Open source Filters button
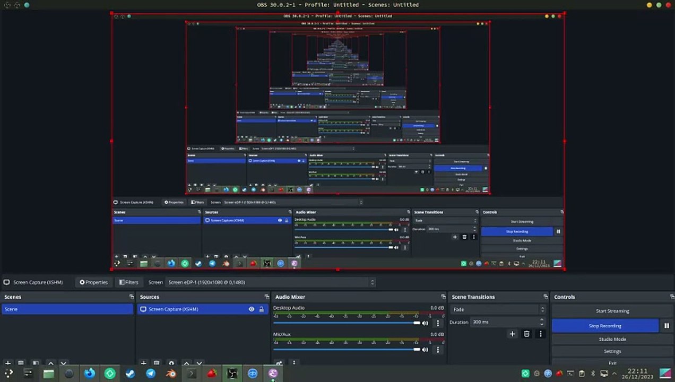Viewport: 675px width, 382px height. 129,282
